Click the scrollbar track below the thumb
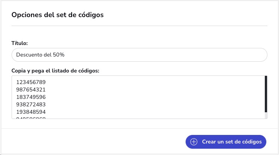 pos(266,115)
